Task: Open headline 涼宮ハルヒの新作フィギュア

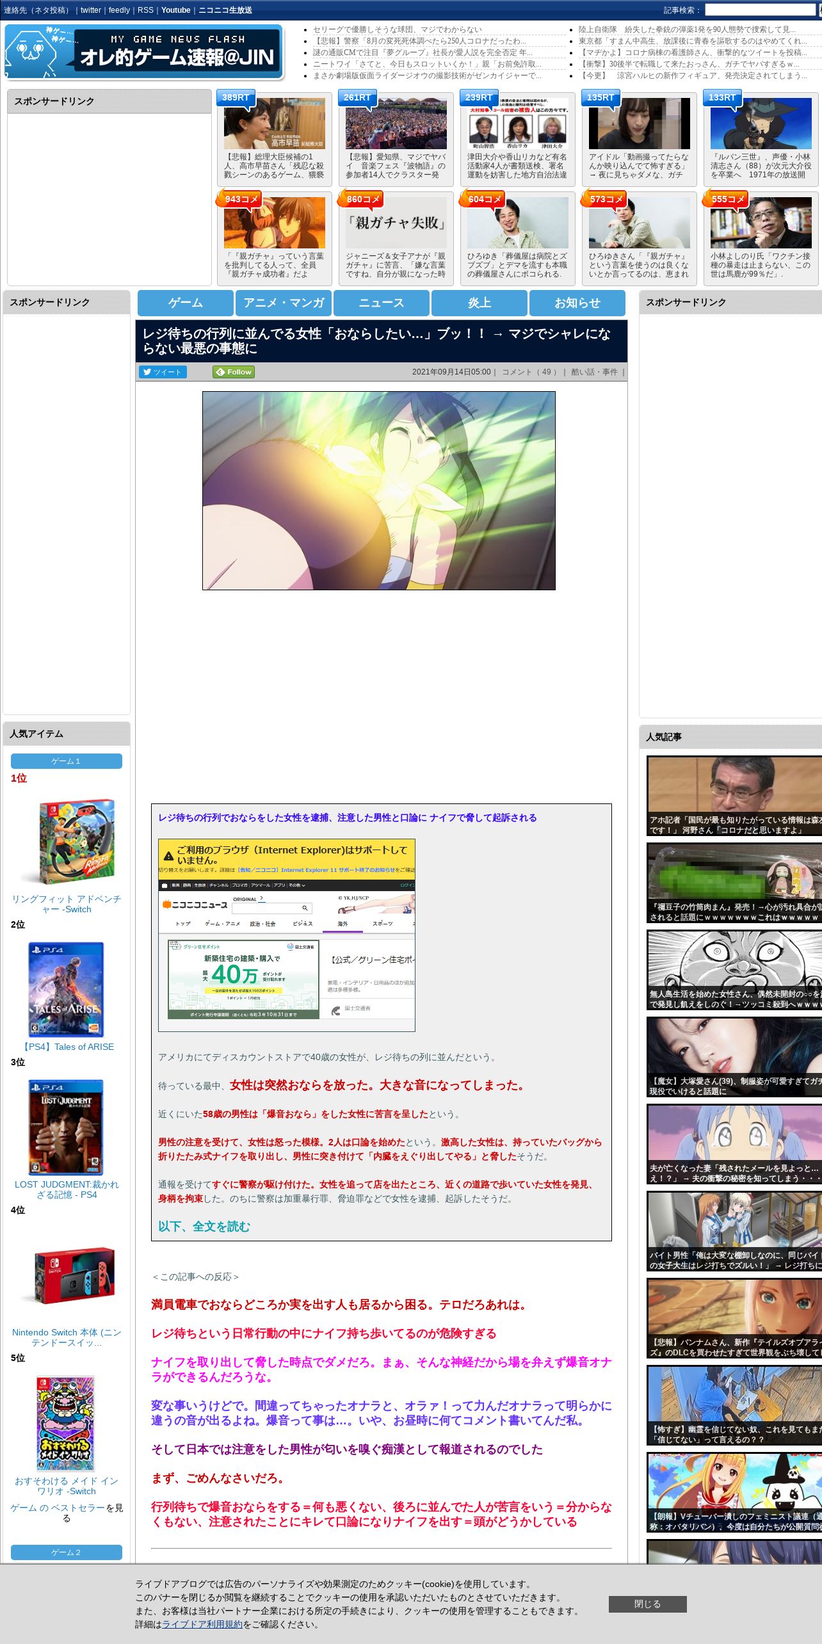Action: pos(694,76)
